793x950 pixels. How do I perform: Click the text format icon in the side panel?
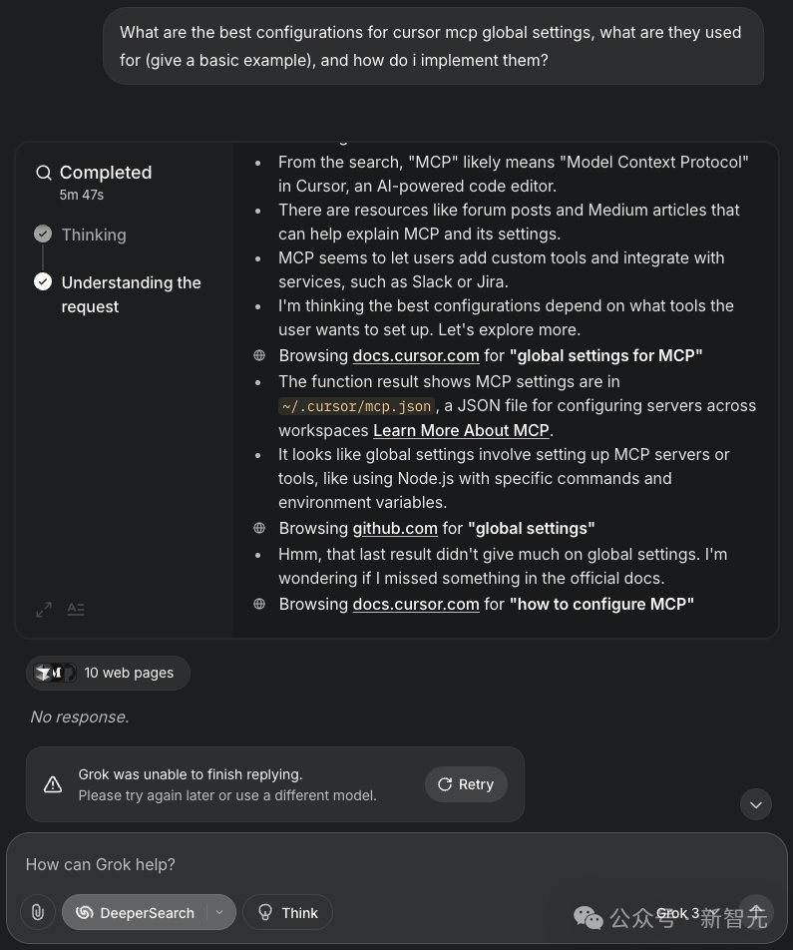(76, 609)
